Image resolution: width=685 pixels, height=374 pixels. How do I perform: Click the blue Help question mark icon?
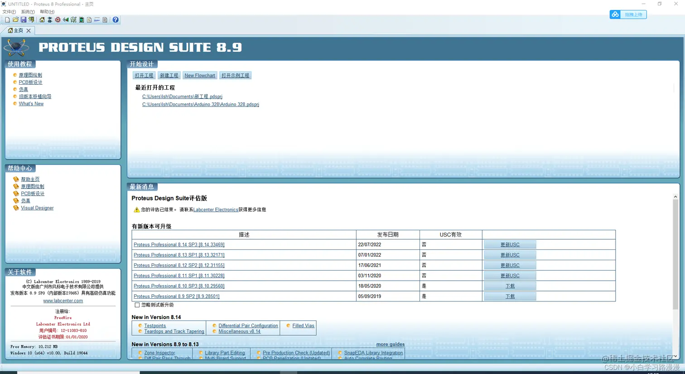pyautogui.click(x=116, y=20)
